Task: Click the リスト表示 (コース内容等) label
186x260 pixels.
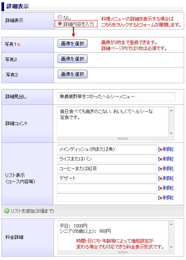Action: click(20, 178)
